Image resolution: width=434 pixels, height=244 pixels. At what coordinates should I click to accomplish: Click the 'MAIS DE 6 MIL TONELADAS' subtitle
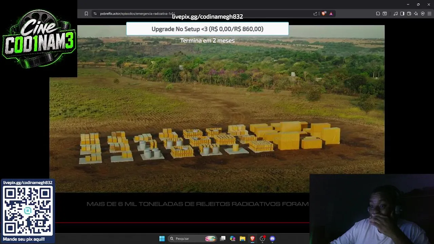198,204
